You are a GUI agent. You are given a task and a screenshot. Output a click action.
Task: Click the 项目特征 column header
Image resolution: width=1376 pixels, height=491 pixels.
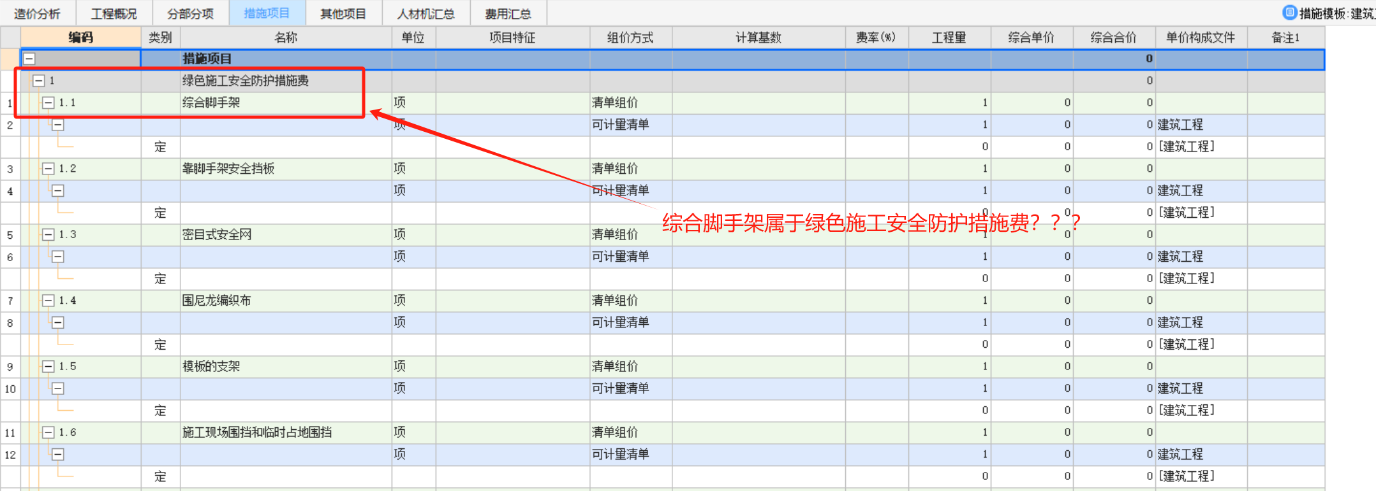512,38
